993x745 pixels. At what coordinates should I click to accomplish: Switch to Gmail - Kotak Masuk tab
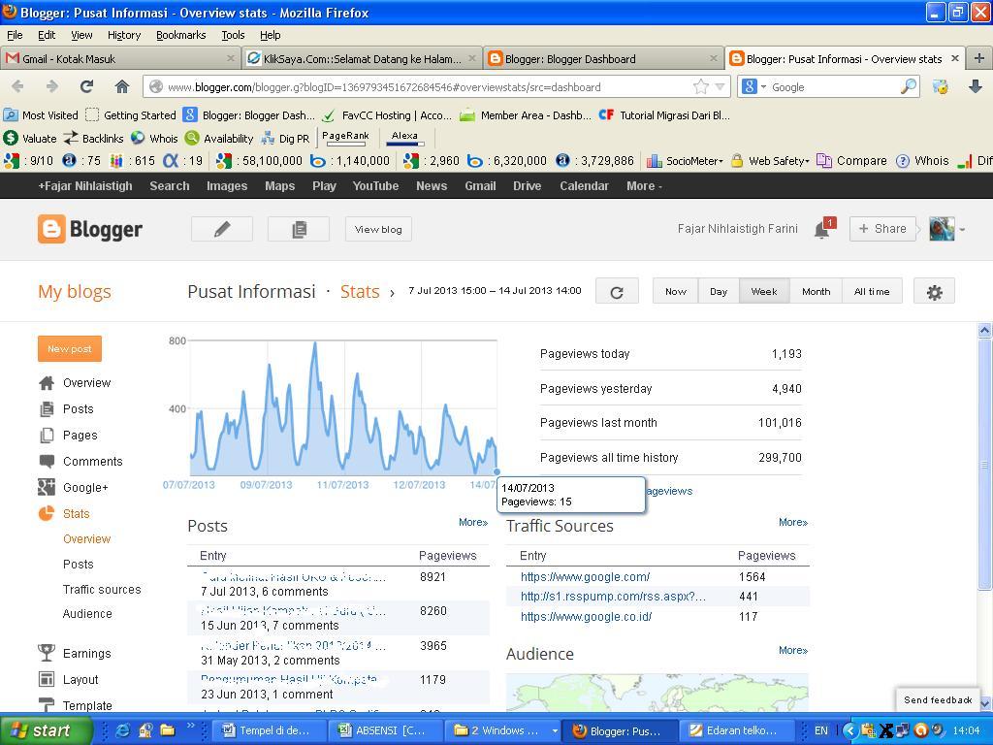click(116, 58)
